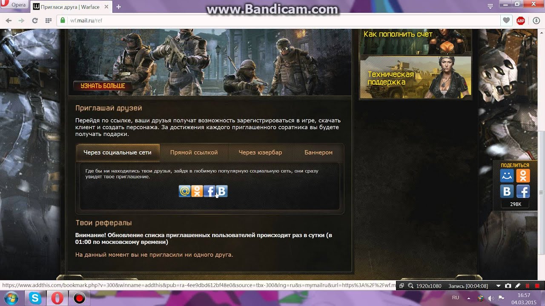
Task: Click ПОДЕЛИТЬСЯ label in share widget
Action: coord(515,165)
